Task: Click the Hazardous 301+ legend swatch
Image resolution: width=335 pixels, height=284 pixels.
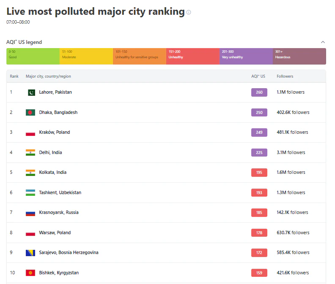Action: coord(299,56)
